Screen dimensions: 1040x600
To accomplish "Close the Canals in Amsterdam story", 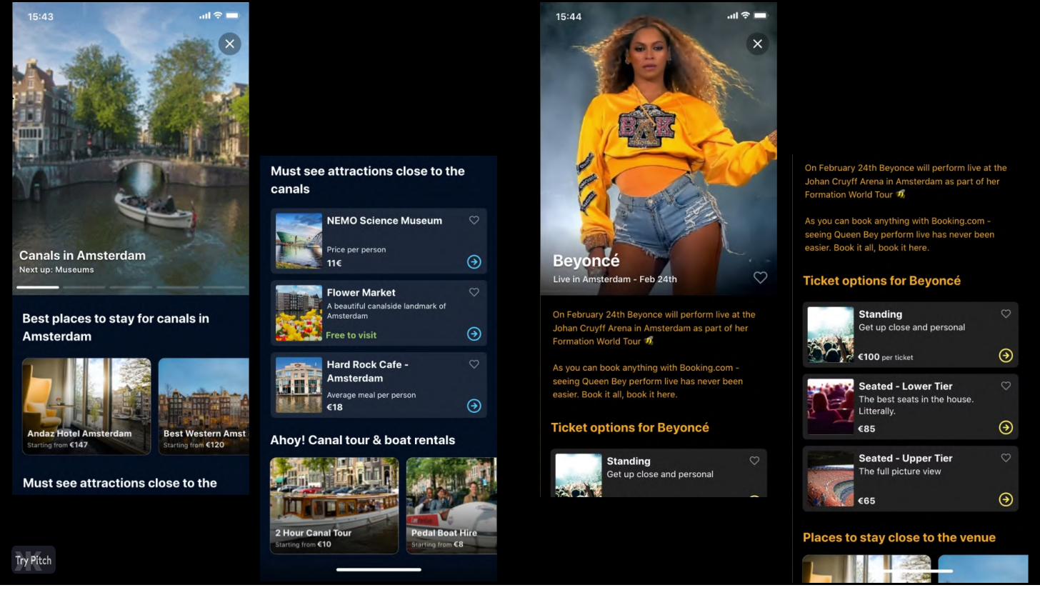I will [229, 44].
